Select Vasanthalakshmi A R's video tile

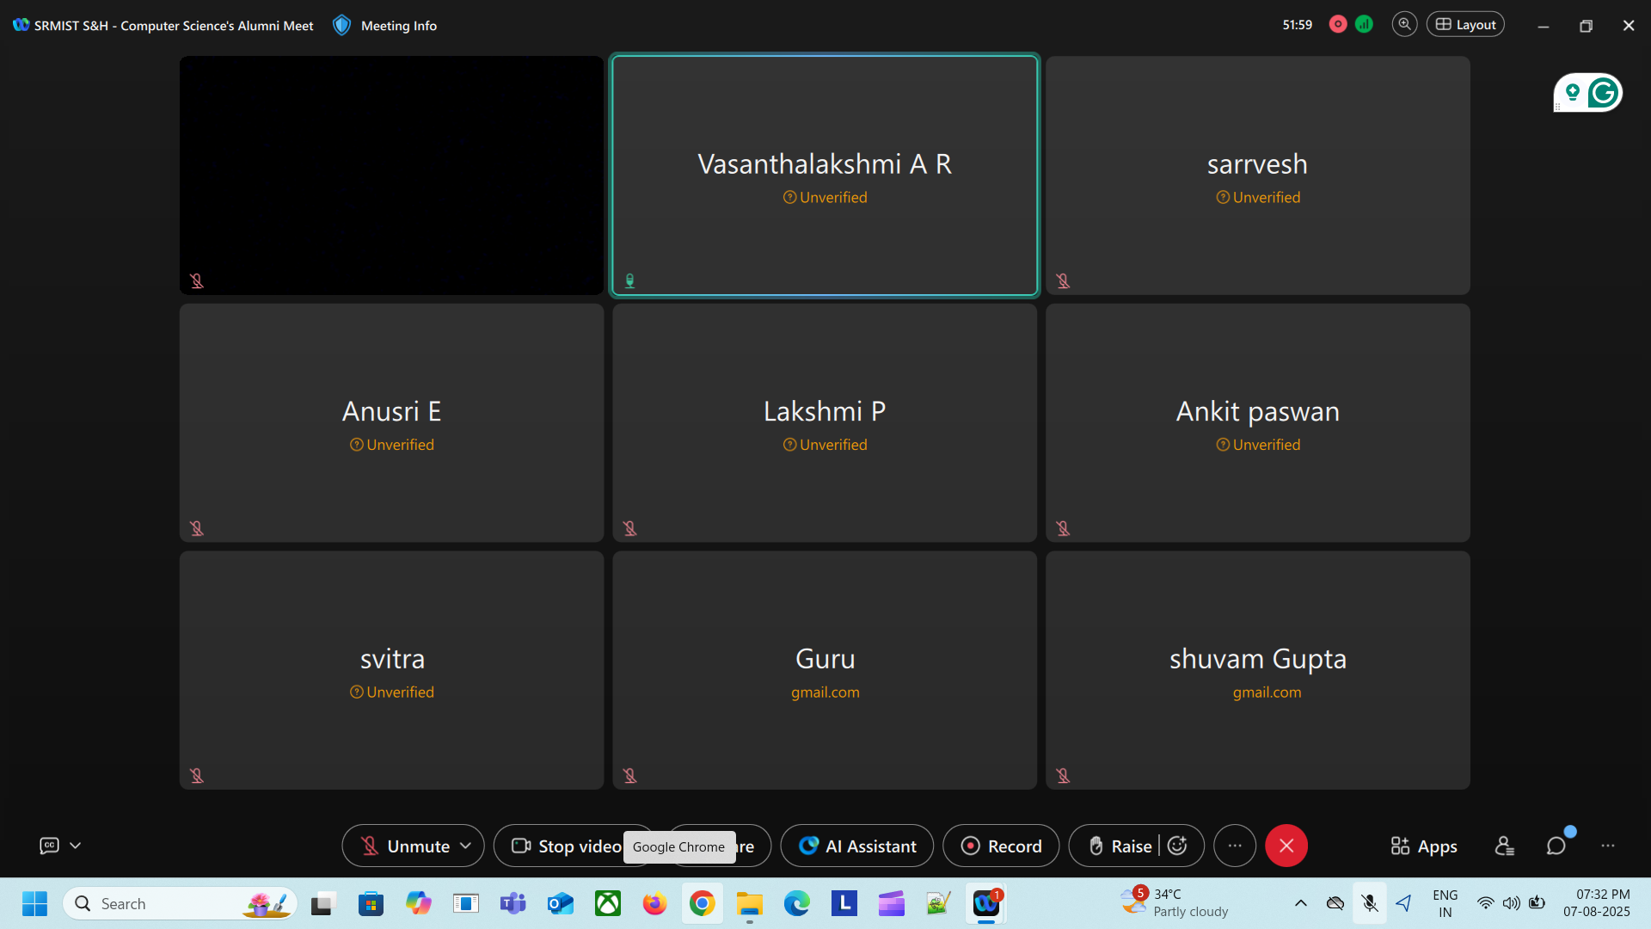[x=825, y=175]
